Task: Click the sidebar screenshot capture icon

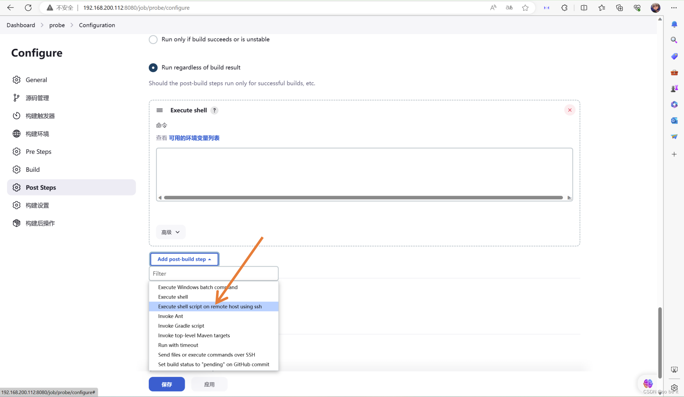Action: [674, 370]
